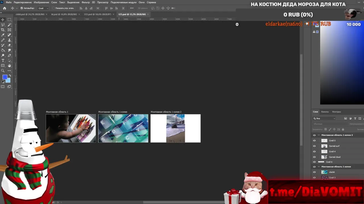This screenshot has height=204, width=364.
Task: Select Монтажная область 1 crayons artboard
Action: (x=71, y=128)
